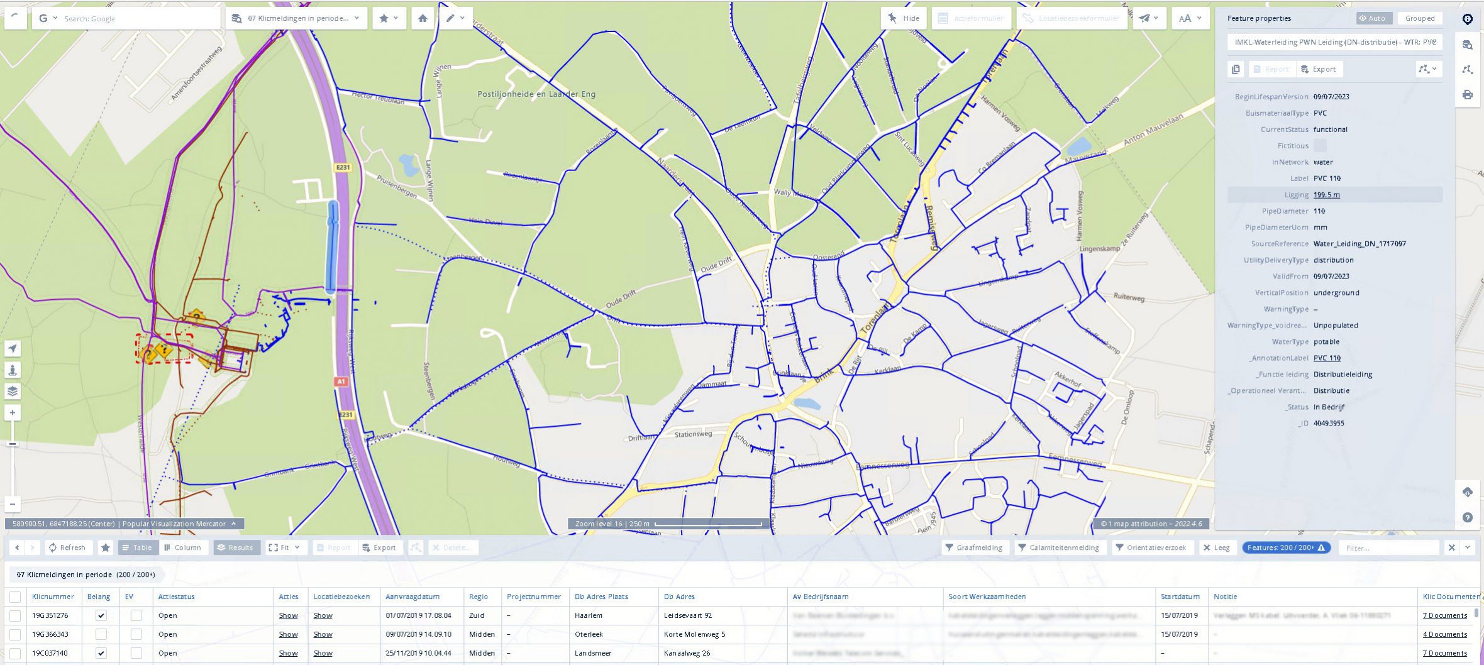Click the print icon in right sidebar

click(x=1467, y=95)
